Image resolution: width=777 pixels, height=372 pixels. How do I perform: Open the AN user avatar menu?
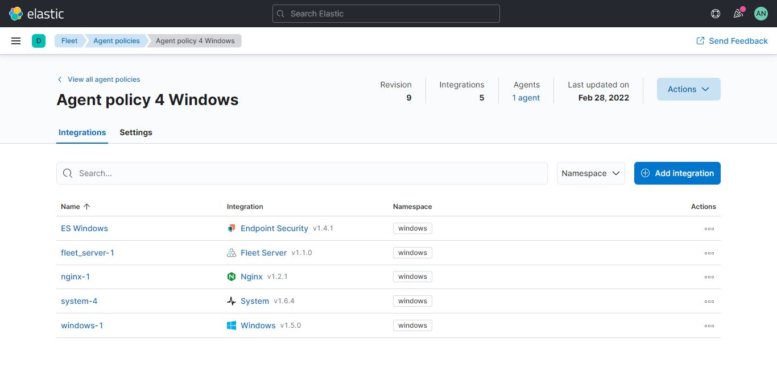[x=761, y=13]
